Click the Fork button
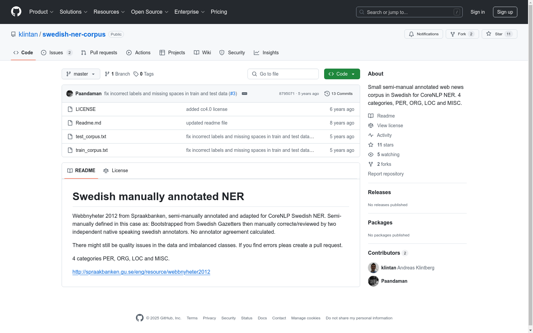The width and height of the screenshot is (533, 333). click(462, 34)
